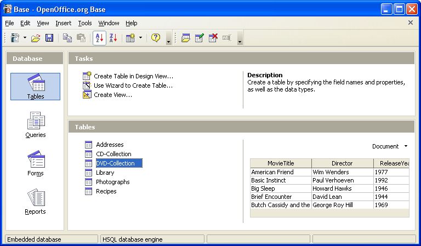
Task: Open the Tools menu
Action: point(85,23)
